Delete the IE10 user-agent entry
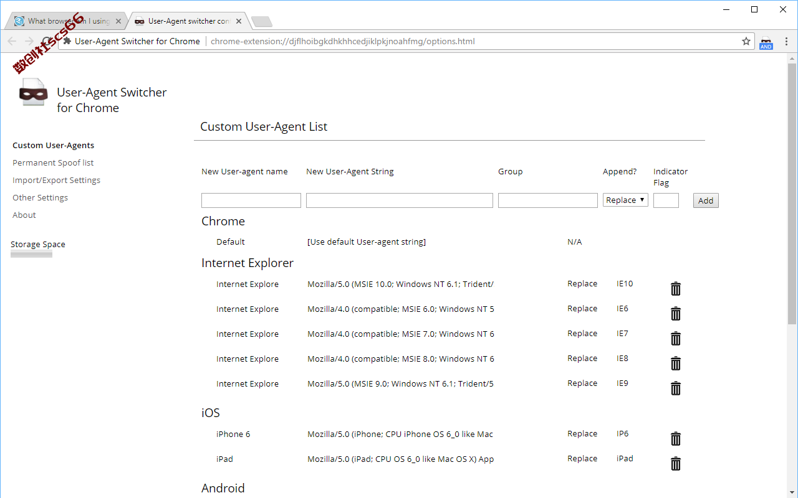This screenshot has height=498, width=798. [675, 289]
